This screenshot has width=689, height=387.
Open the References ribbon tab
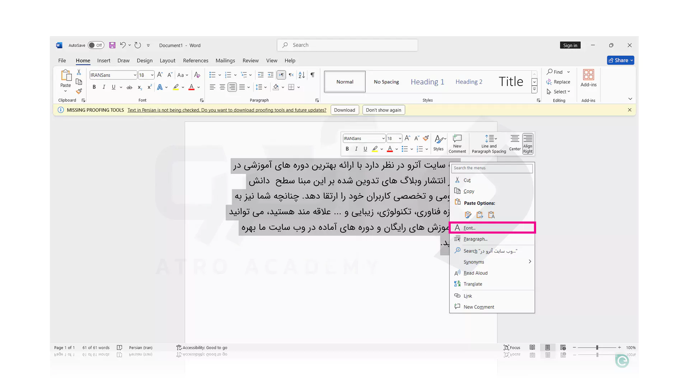(x=196, y=61)
